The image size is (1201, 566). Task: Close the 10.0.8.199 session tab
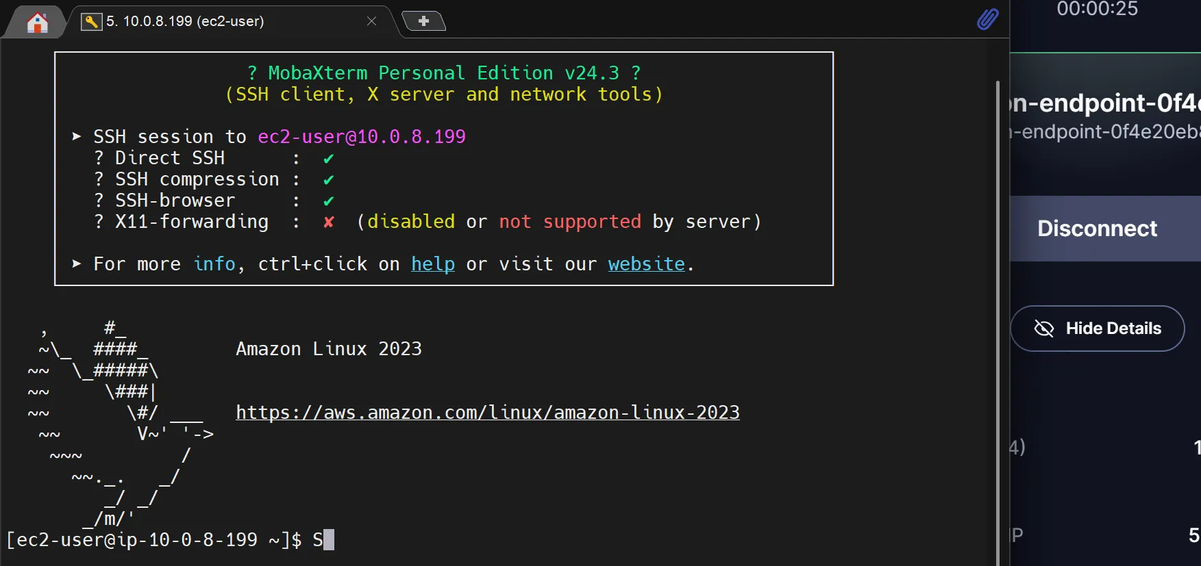[x=371, y=21]
